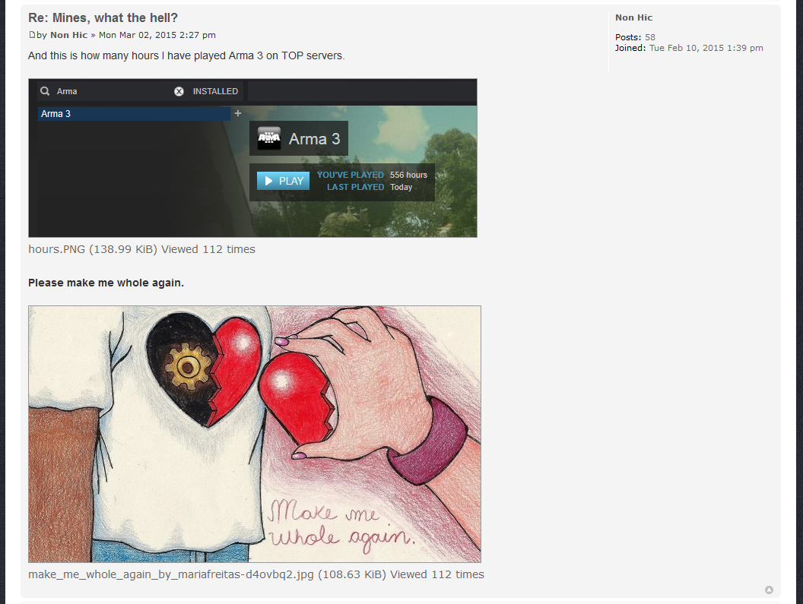This screenshot has height=604, width=803.
Task: Click the blue PLAY button
Action: click(283, 181)
